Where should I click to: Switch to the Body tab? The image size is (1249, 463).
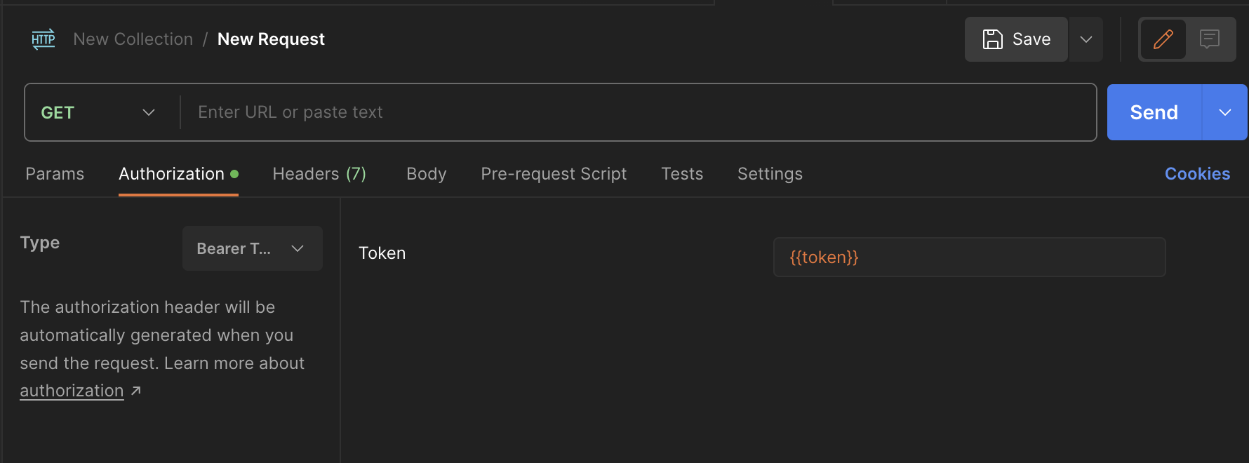click(426, 173)
